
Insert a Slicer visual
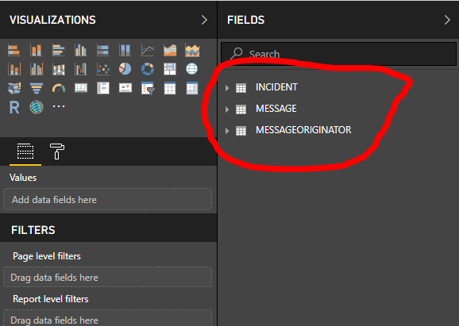148,88
